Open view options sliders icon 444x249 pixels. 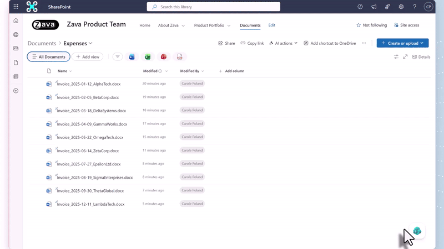point(396,57)
